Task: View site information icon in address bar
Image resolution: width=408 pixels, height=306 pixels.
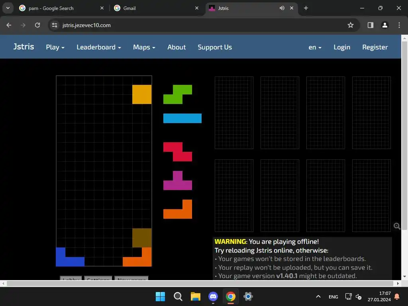Action: point(55,25)
